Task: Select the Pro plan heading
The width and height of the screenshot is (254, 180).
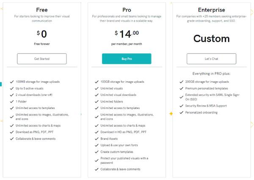Action: click(126, 9)
